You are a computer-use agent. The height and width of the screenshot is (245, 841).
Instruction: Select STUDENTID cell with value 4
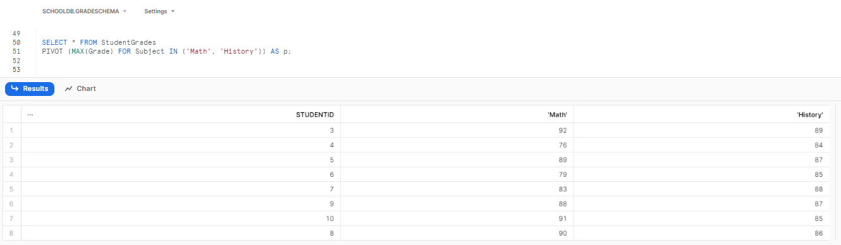point(181,145)
